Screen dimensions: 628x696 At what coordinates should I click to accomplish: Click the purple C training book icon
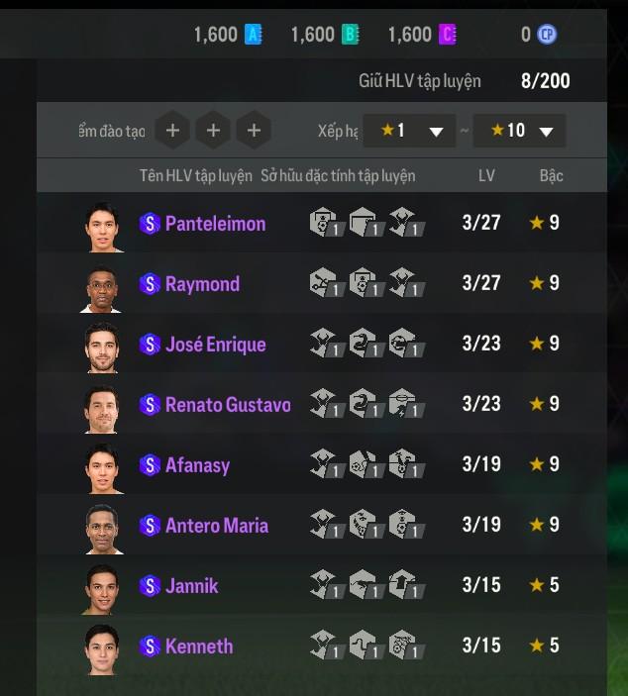(448, 35)
